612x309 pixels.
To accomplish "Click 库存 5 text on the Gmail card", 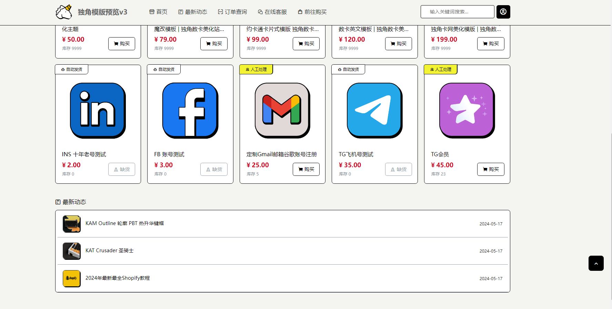I will pos(253,174).
